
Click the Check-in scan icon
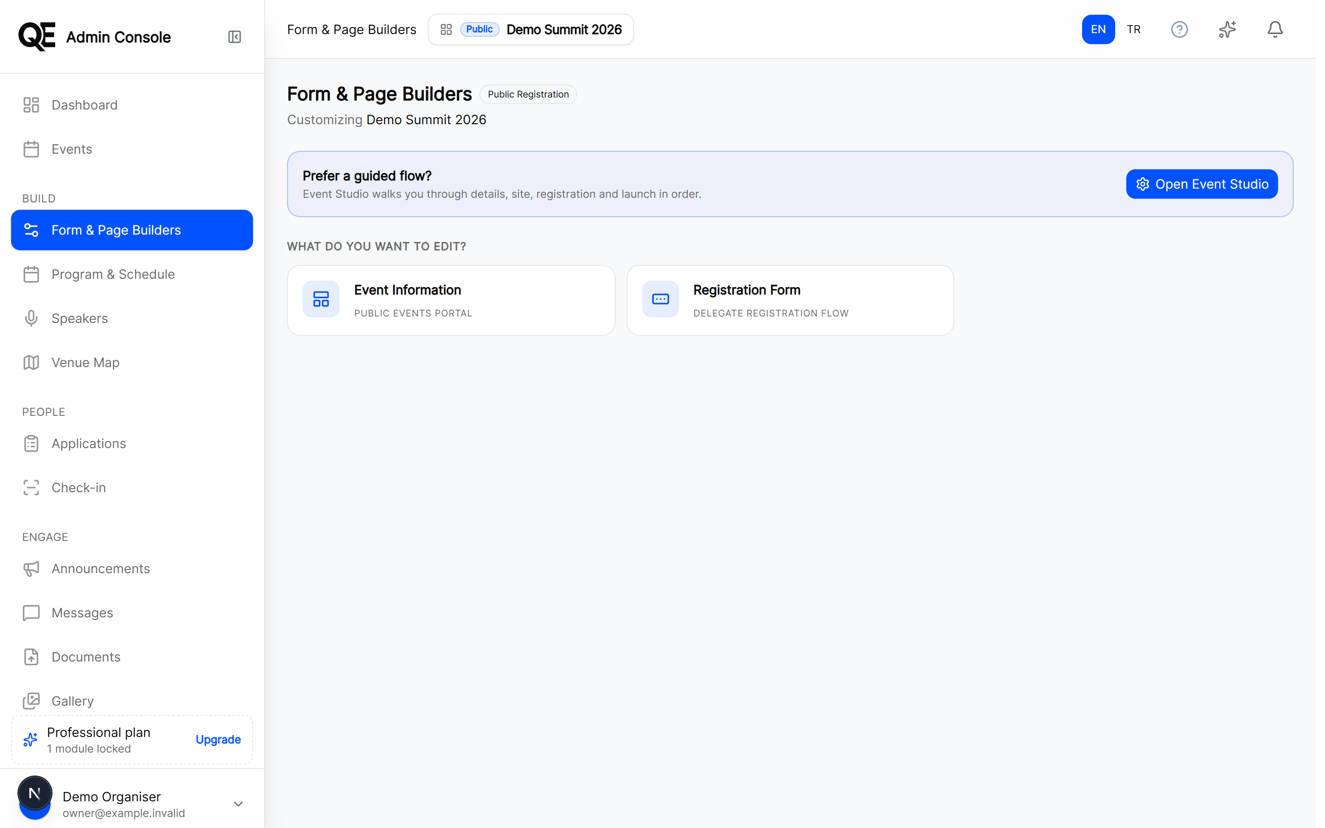[x=31, y=488]
